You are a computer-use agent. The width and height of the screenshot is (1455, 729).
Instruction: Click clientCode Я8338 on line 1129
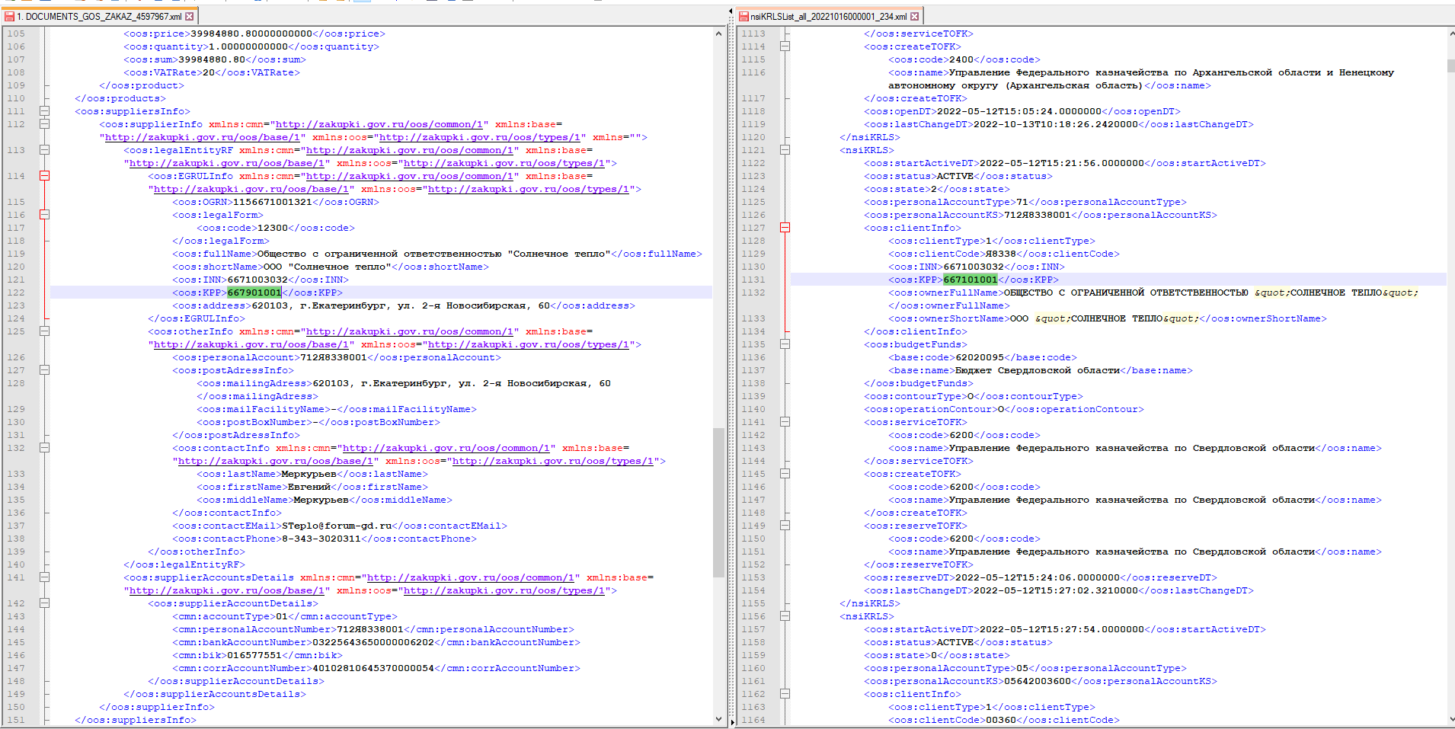[1001, 254]
